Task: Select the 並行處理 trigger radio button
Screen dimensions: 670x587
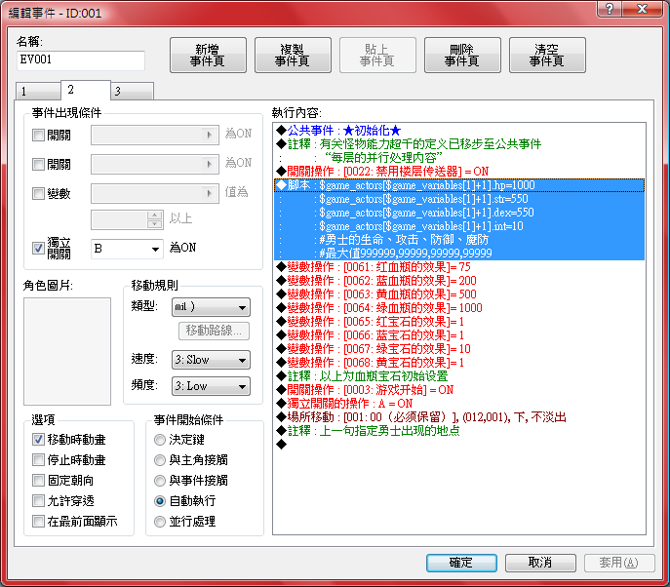Action: pos(160,522)
